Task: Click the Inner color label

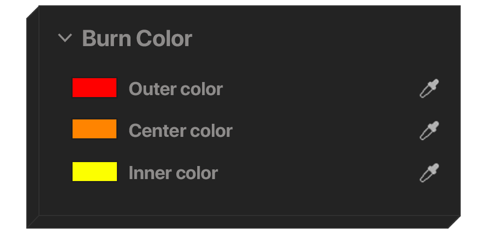Action: 173,173
